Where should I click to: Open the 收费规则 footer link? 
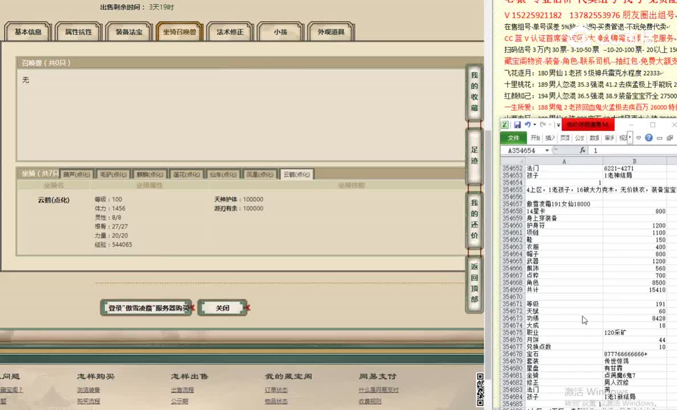point(370,401)
